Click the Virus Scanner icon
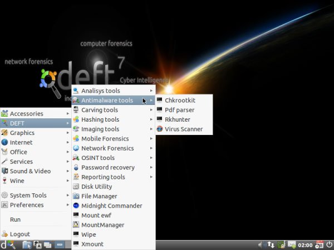The width and height of the screenshot is (334, 250). pos(160,129)
